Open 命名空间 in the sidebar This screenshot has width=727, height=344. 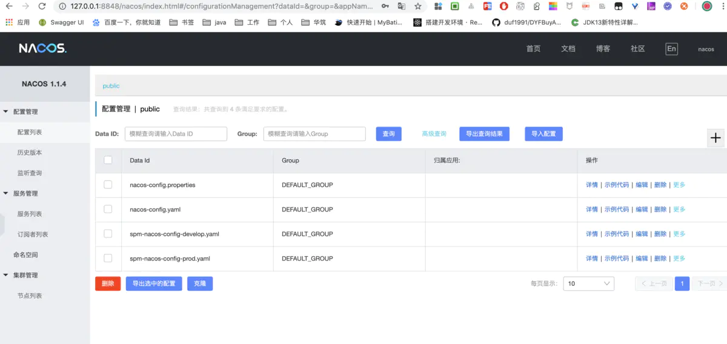click(25, 255)
